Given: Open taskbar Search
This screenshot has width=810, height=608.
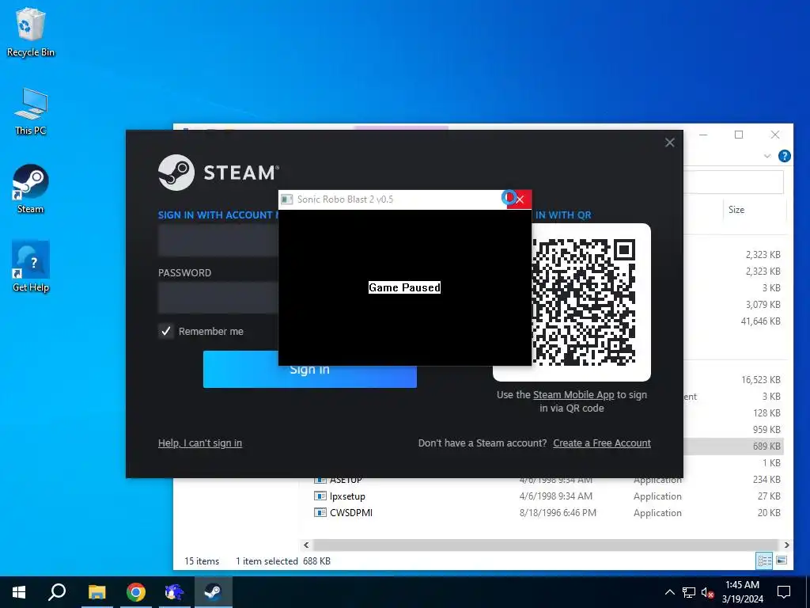Looking at the screenshot, I should click(x=57, y=592).
